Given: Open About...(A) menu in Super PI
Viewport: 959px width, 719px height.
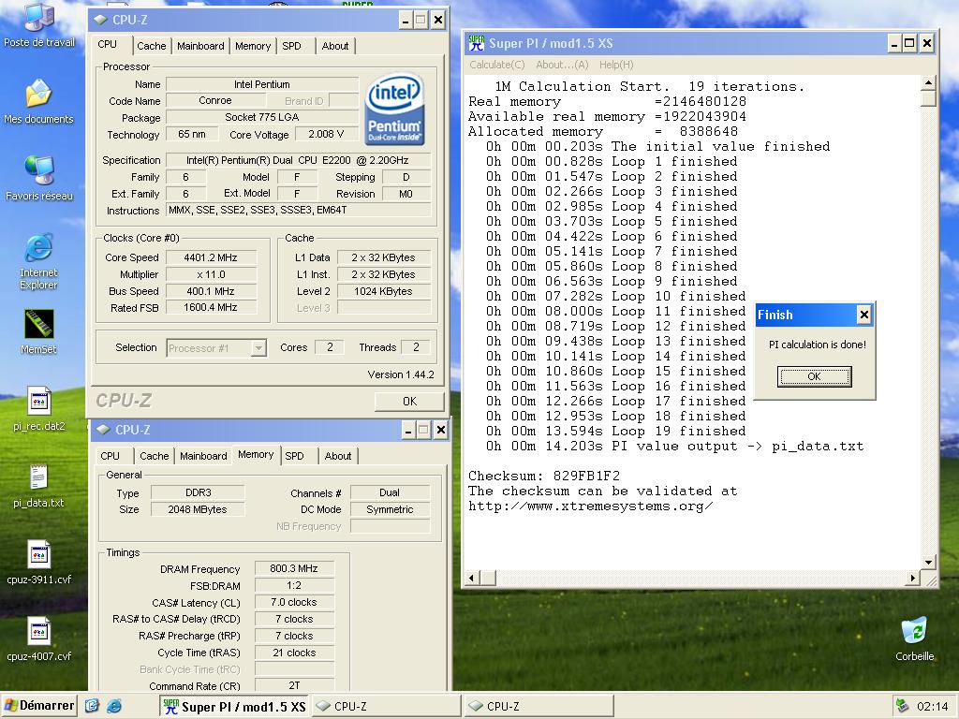Looking at the screenshot, I should pos(562,65).
